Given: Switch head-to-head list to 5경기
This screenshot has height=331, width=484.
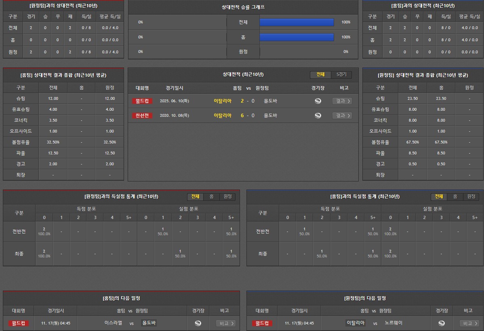Looking at the screenshot, I should point(341,75).
